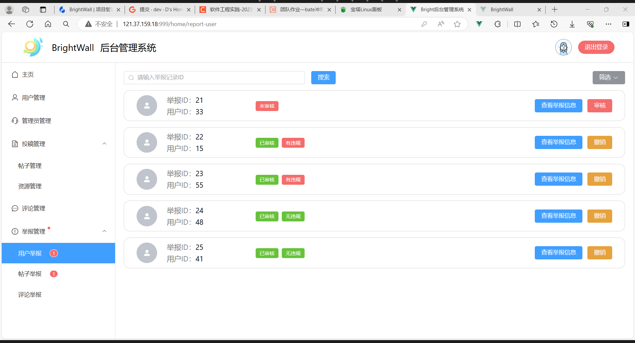
Task: Go to browser home page
Action: pos(48,24)
